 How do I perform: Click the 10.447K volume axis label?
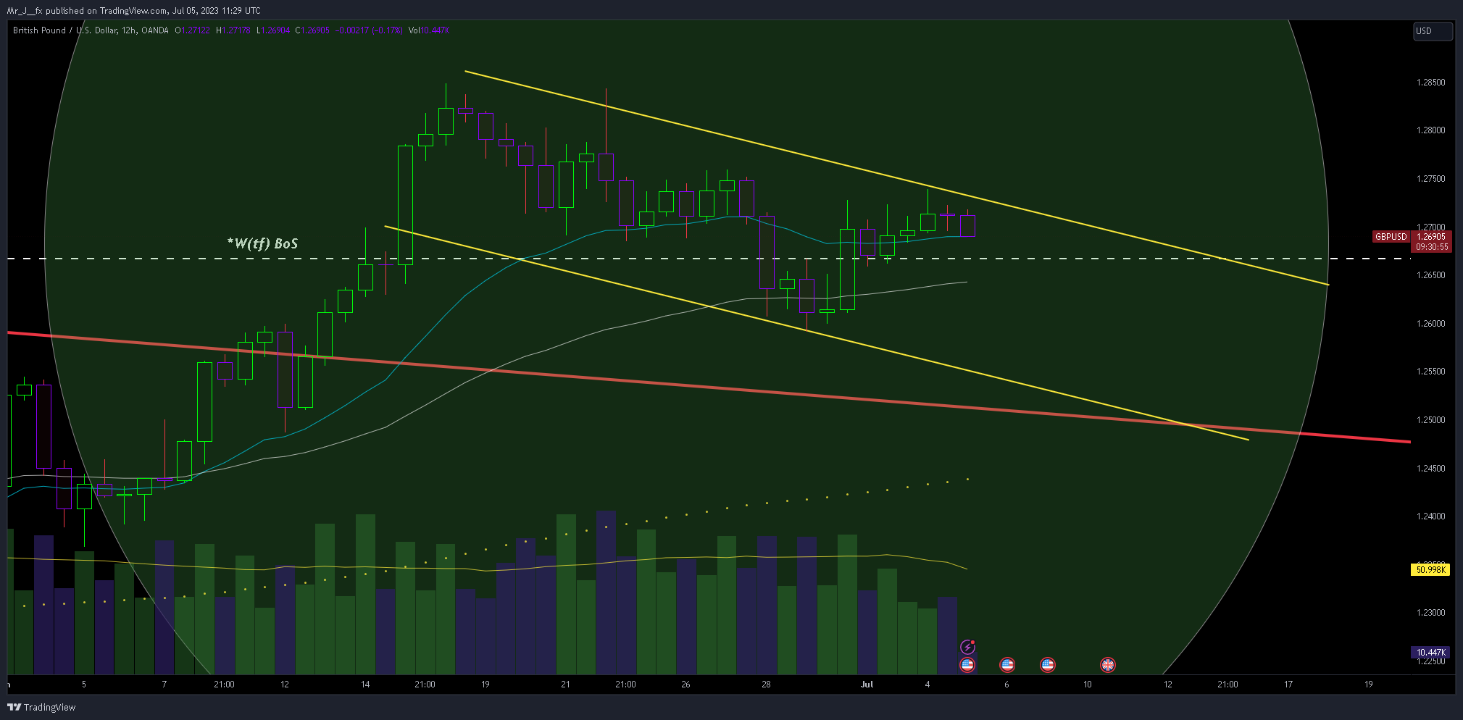(x=1430, y=653)
